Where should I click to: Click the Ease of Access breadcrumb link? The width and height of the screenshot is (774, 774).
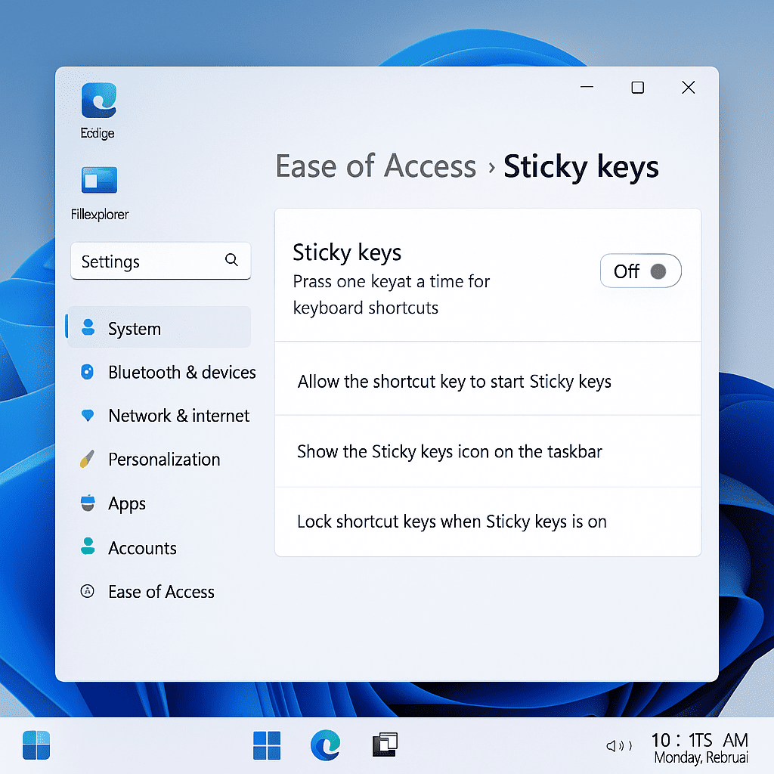(x=375, y=166)
